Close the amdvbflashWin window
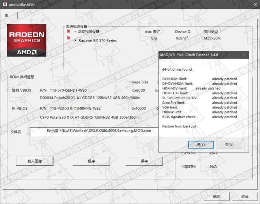The height and width of the screenshot is (204, 260). coord(255,4)
